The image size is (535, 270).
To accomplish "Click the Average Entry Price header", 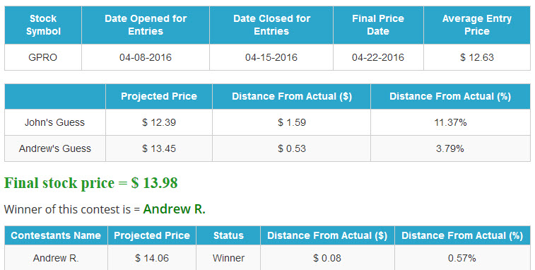I will point(477,25).
